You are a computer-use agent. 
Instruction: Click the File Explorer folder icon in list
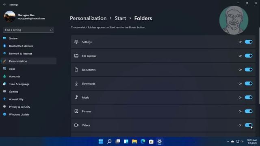tap(76, 56)
